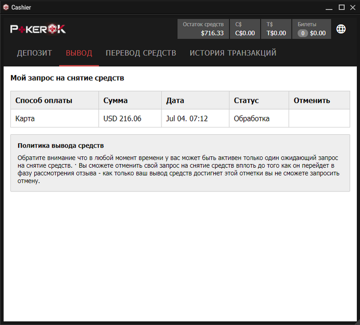Open the language globe icon
360x325 pixels.
[x=341, y=29]
